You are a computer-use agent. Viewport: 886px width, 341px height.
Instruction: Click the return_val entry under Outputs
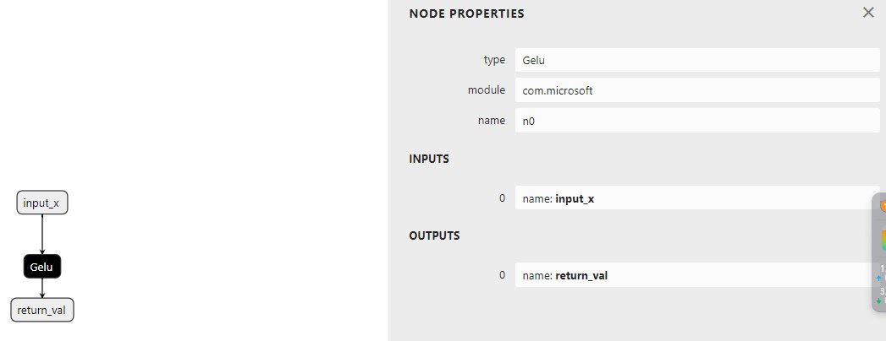(x=696, y=275)
